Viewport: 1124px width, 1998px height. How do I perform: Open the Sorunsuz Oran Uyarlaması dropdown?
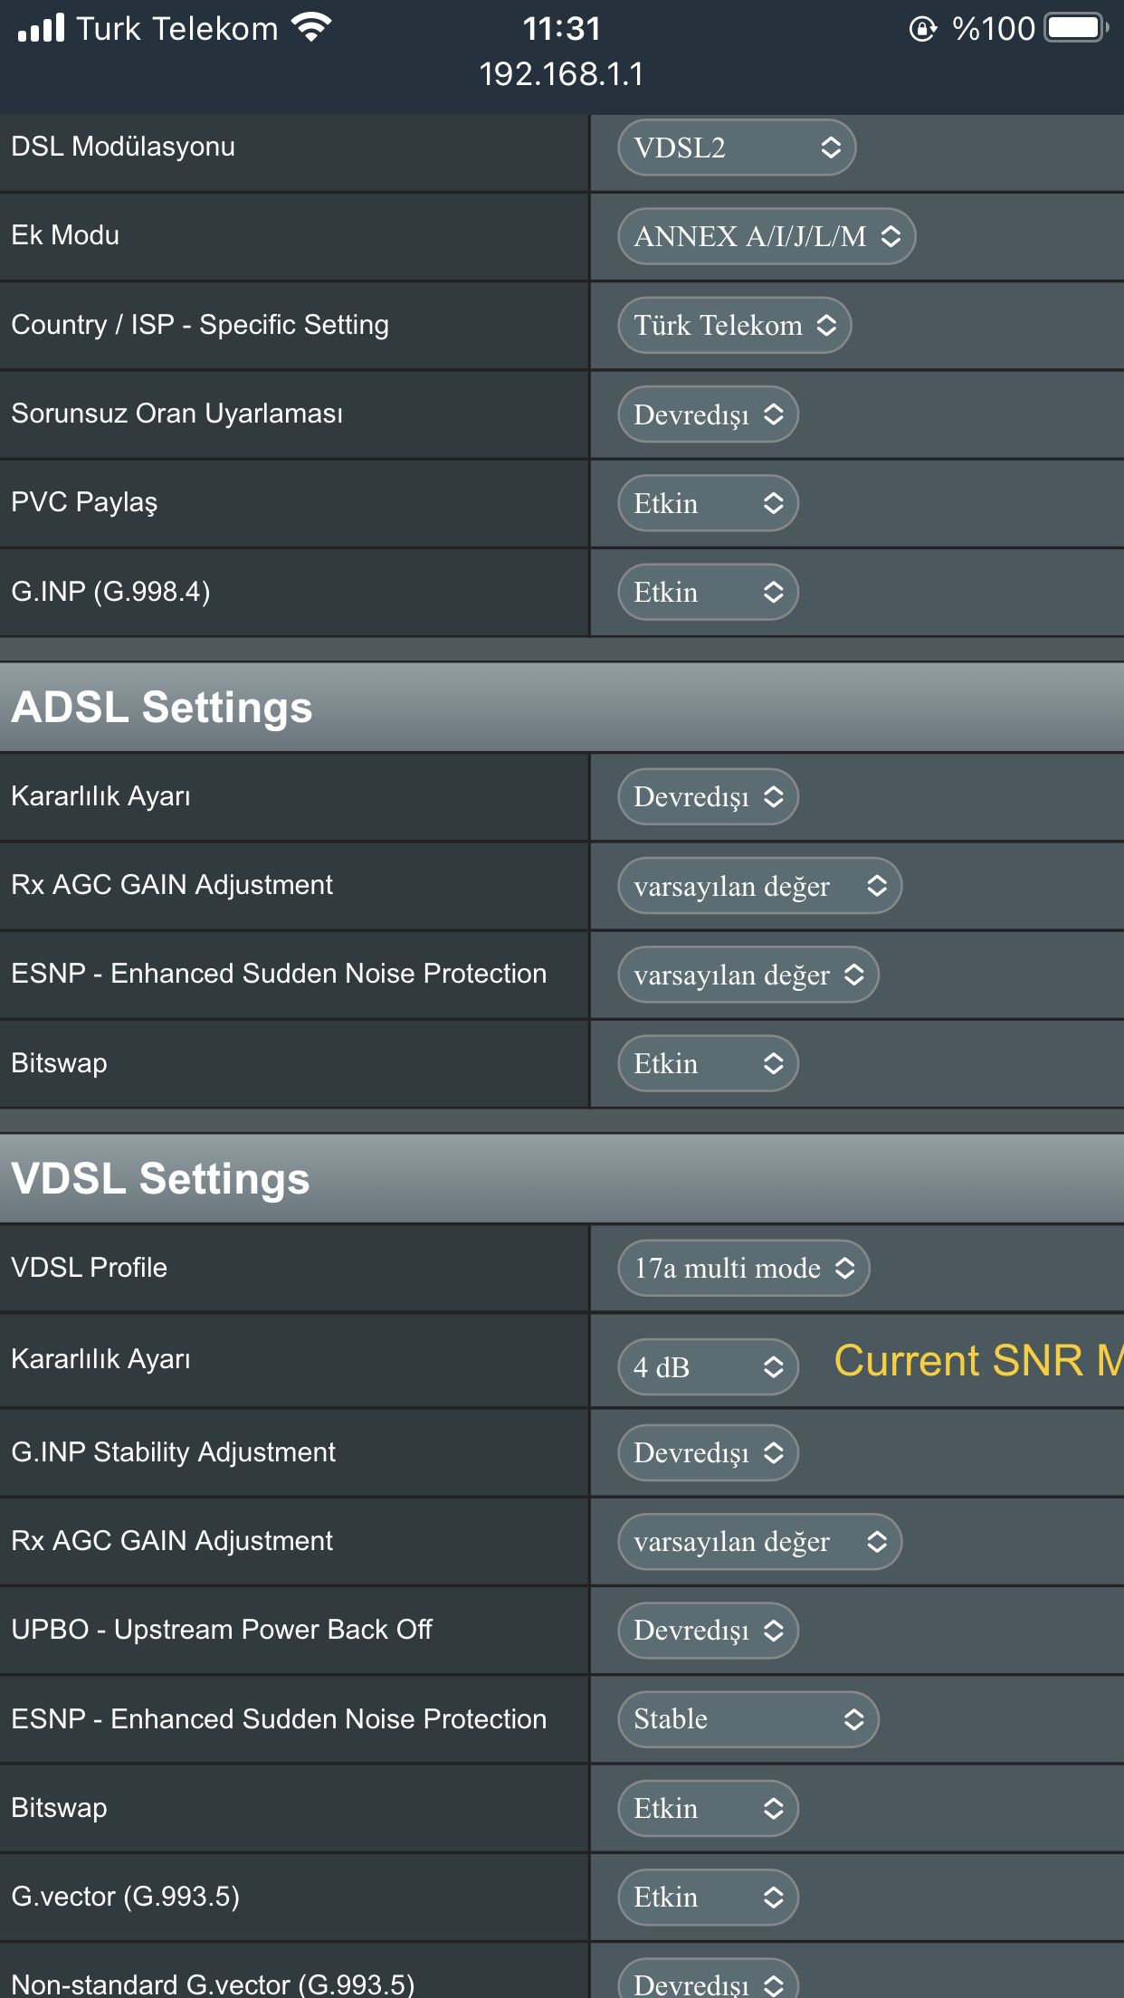pos(708,414)
